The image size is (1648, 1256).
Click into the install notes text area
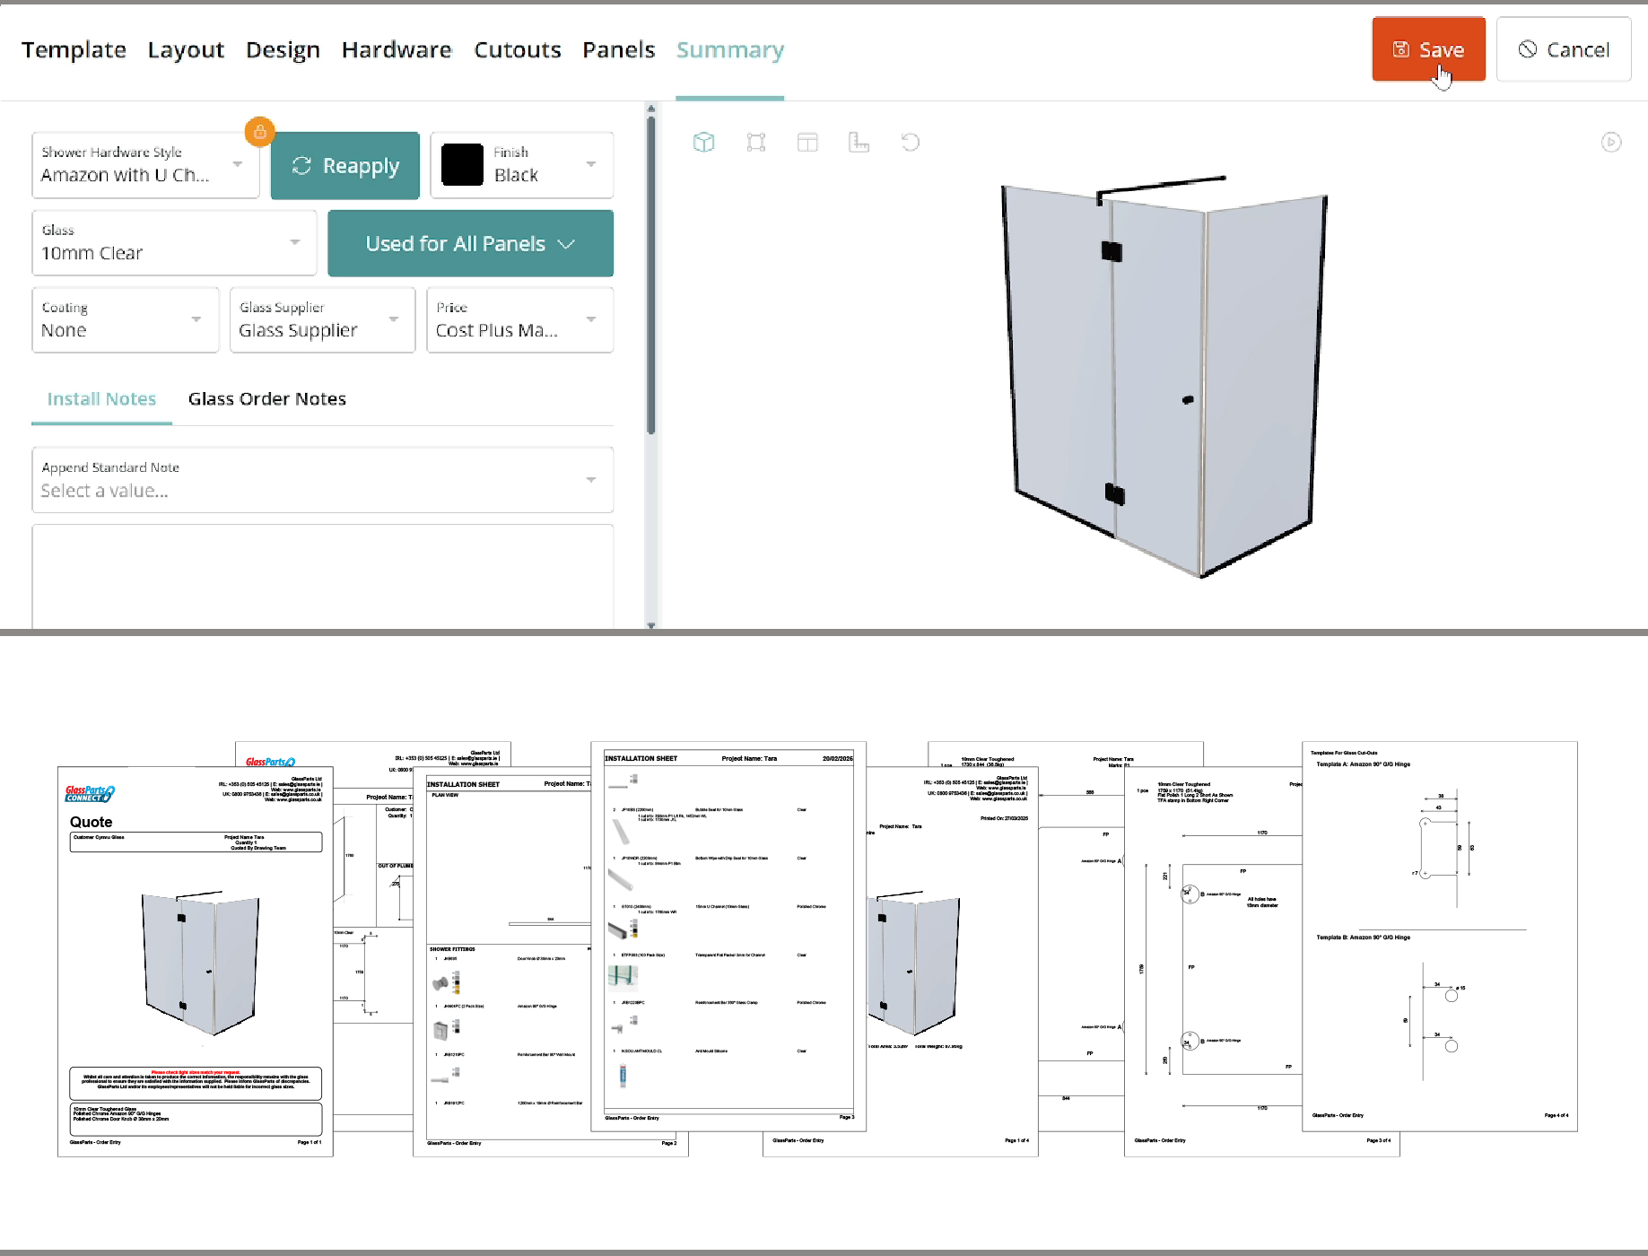click(x=323, y=577)
